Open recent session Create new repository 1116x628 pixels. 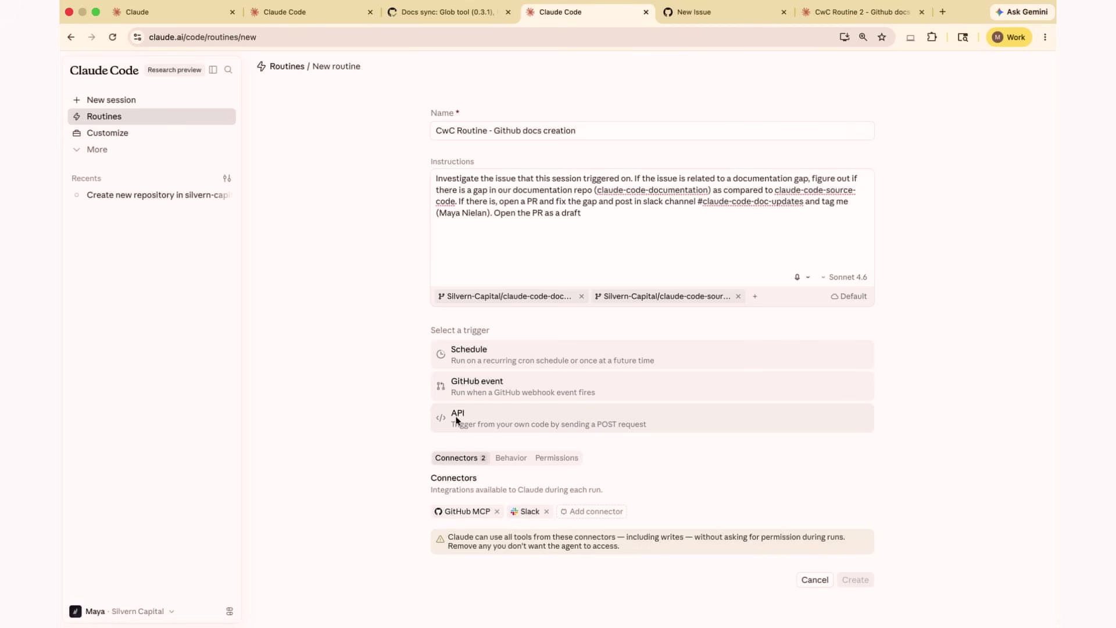click(152, 195)
